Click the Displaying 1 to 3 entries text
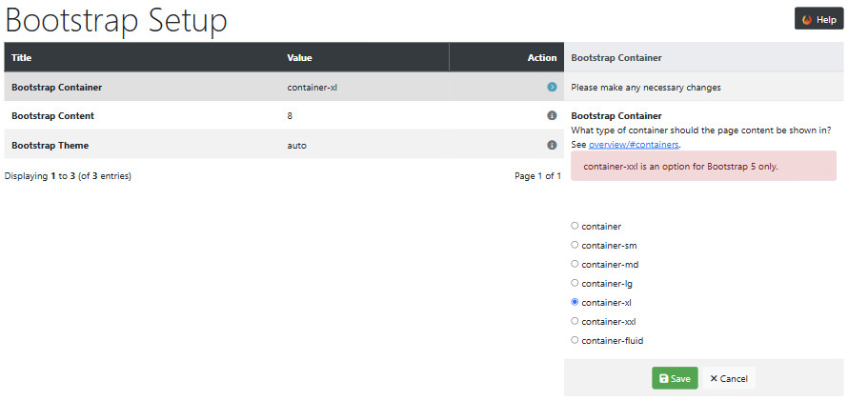The image size is (848, 401). [x=68, y=175]
